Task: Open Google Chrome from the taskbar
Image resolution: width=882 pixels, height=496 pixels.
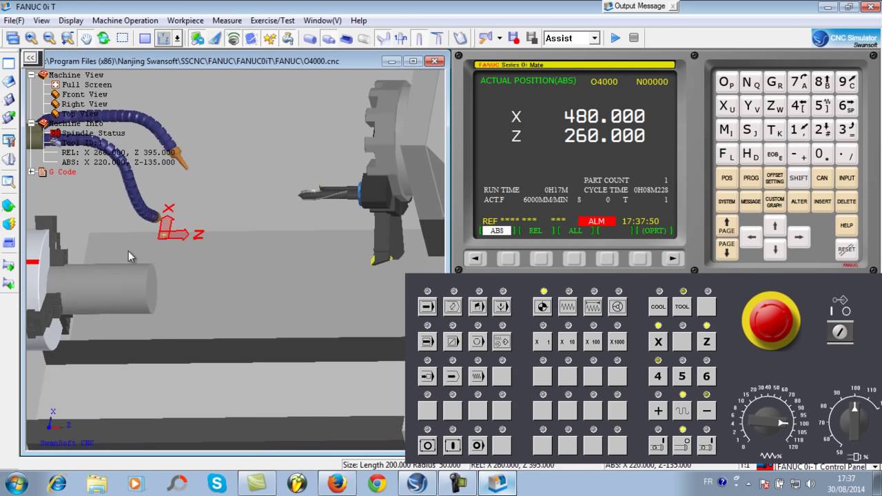Action: (x=377, y=484)
